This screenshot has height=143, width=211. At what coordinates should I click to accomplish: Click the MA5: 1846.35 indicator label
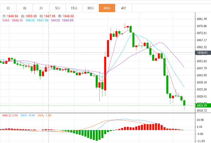(13, 20)
